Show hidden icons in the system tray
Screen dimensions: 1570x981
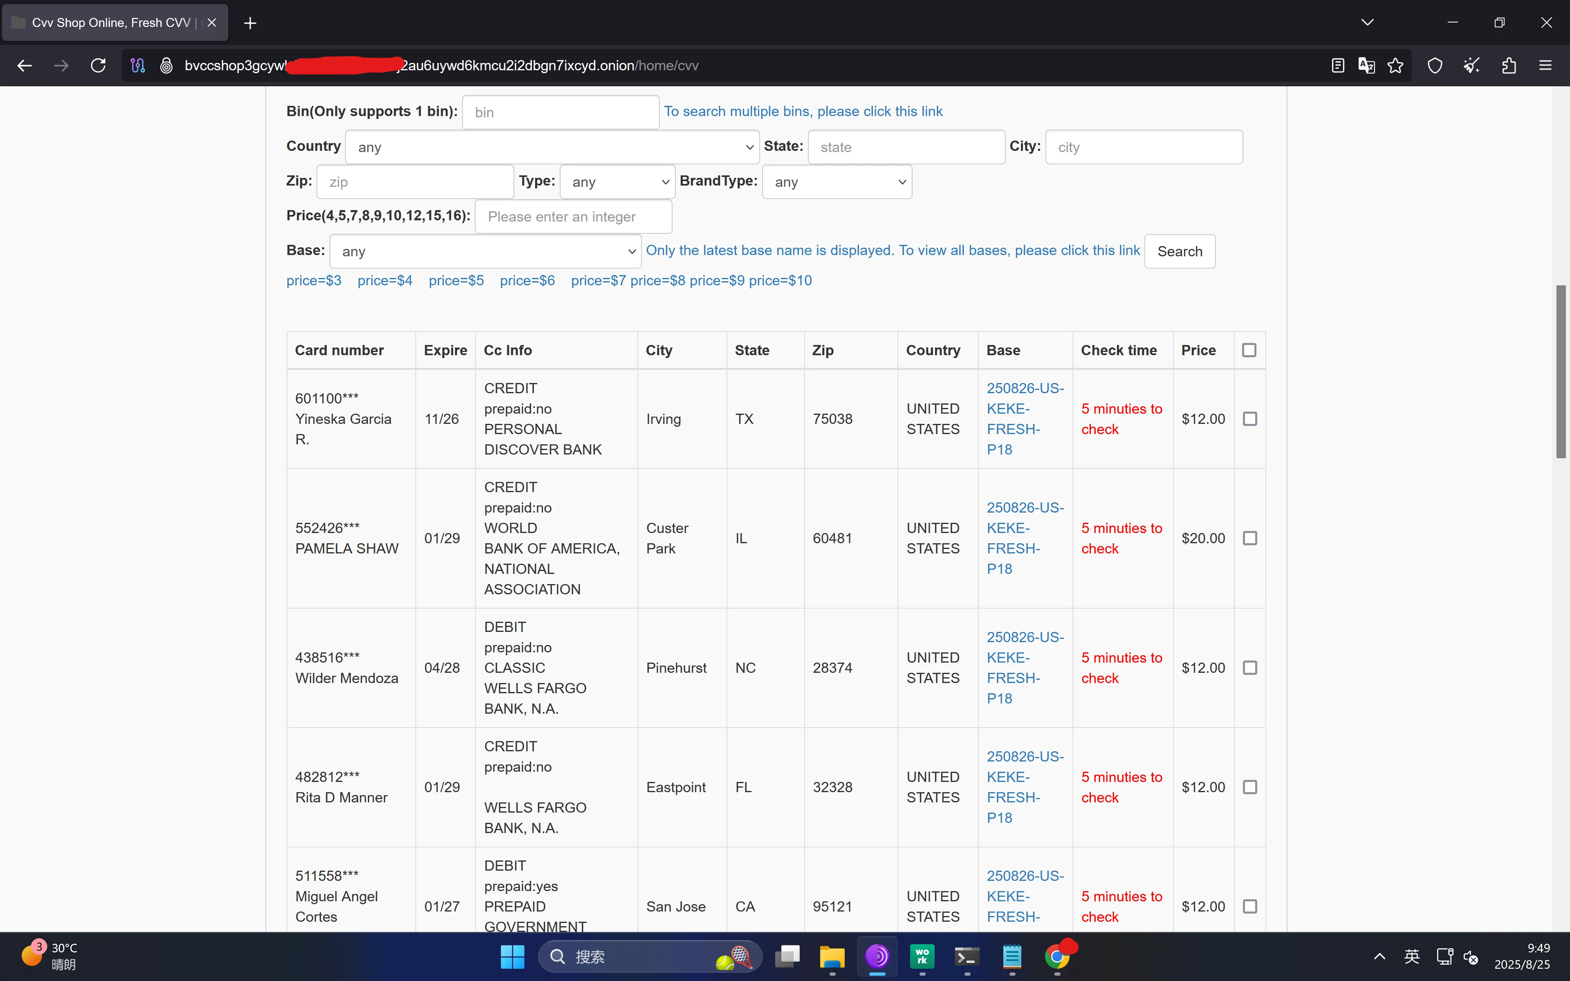pyautogui.click(x=1380, y=956)
